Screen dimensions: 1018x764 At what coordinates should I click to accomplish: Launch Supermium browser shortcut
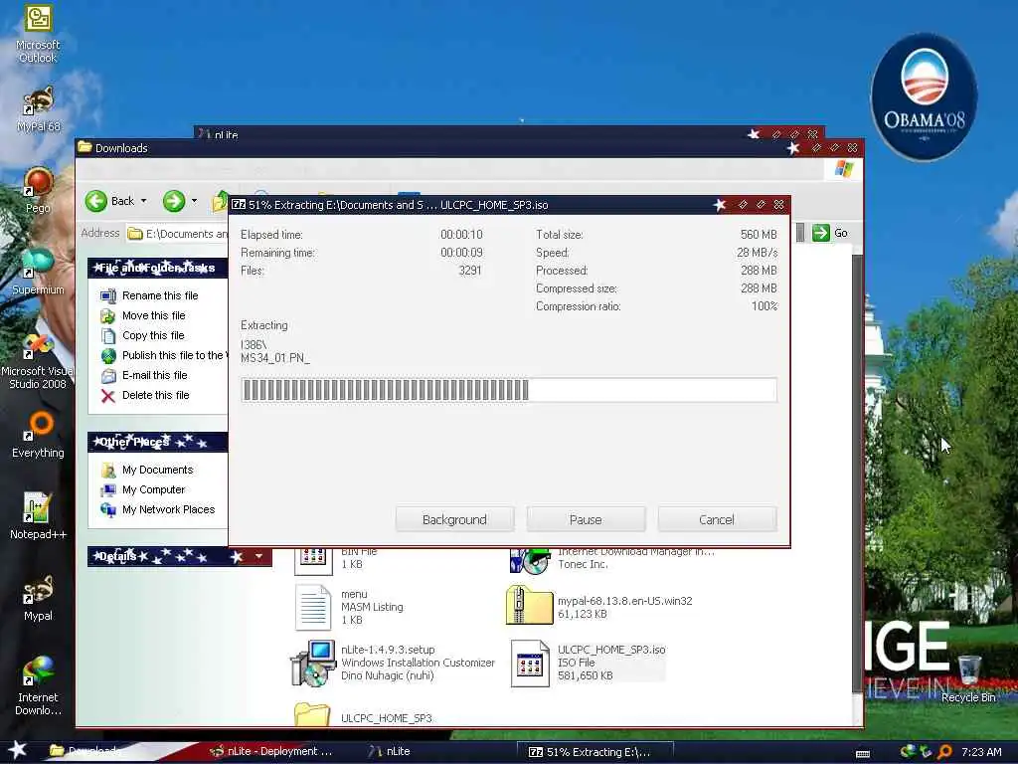pyautogui.click(x=38, y=272)
